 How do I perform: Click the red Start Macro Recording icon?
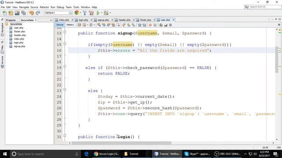(x=150, y=25)
